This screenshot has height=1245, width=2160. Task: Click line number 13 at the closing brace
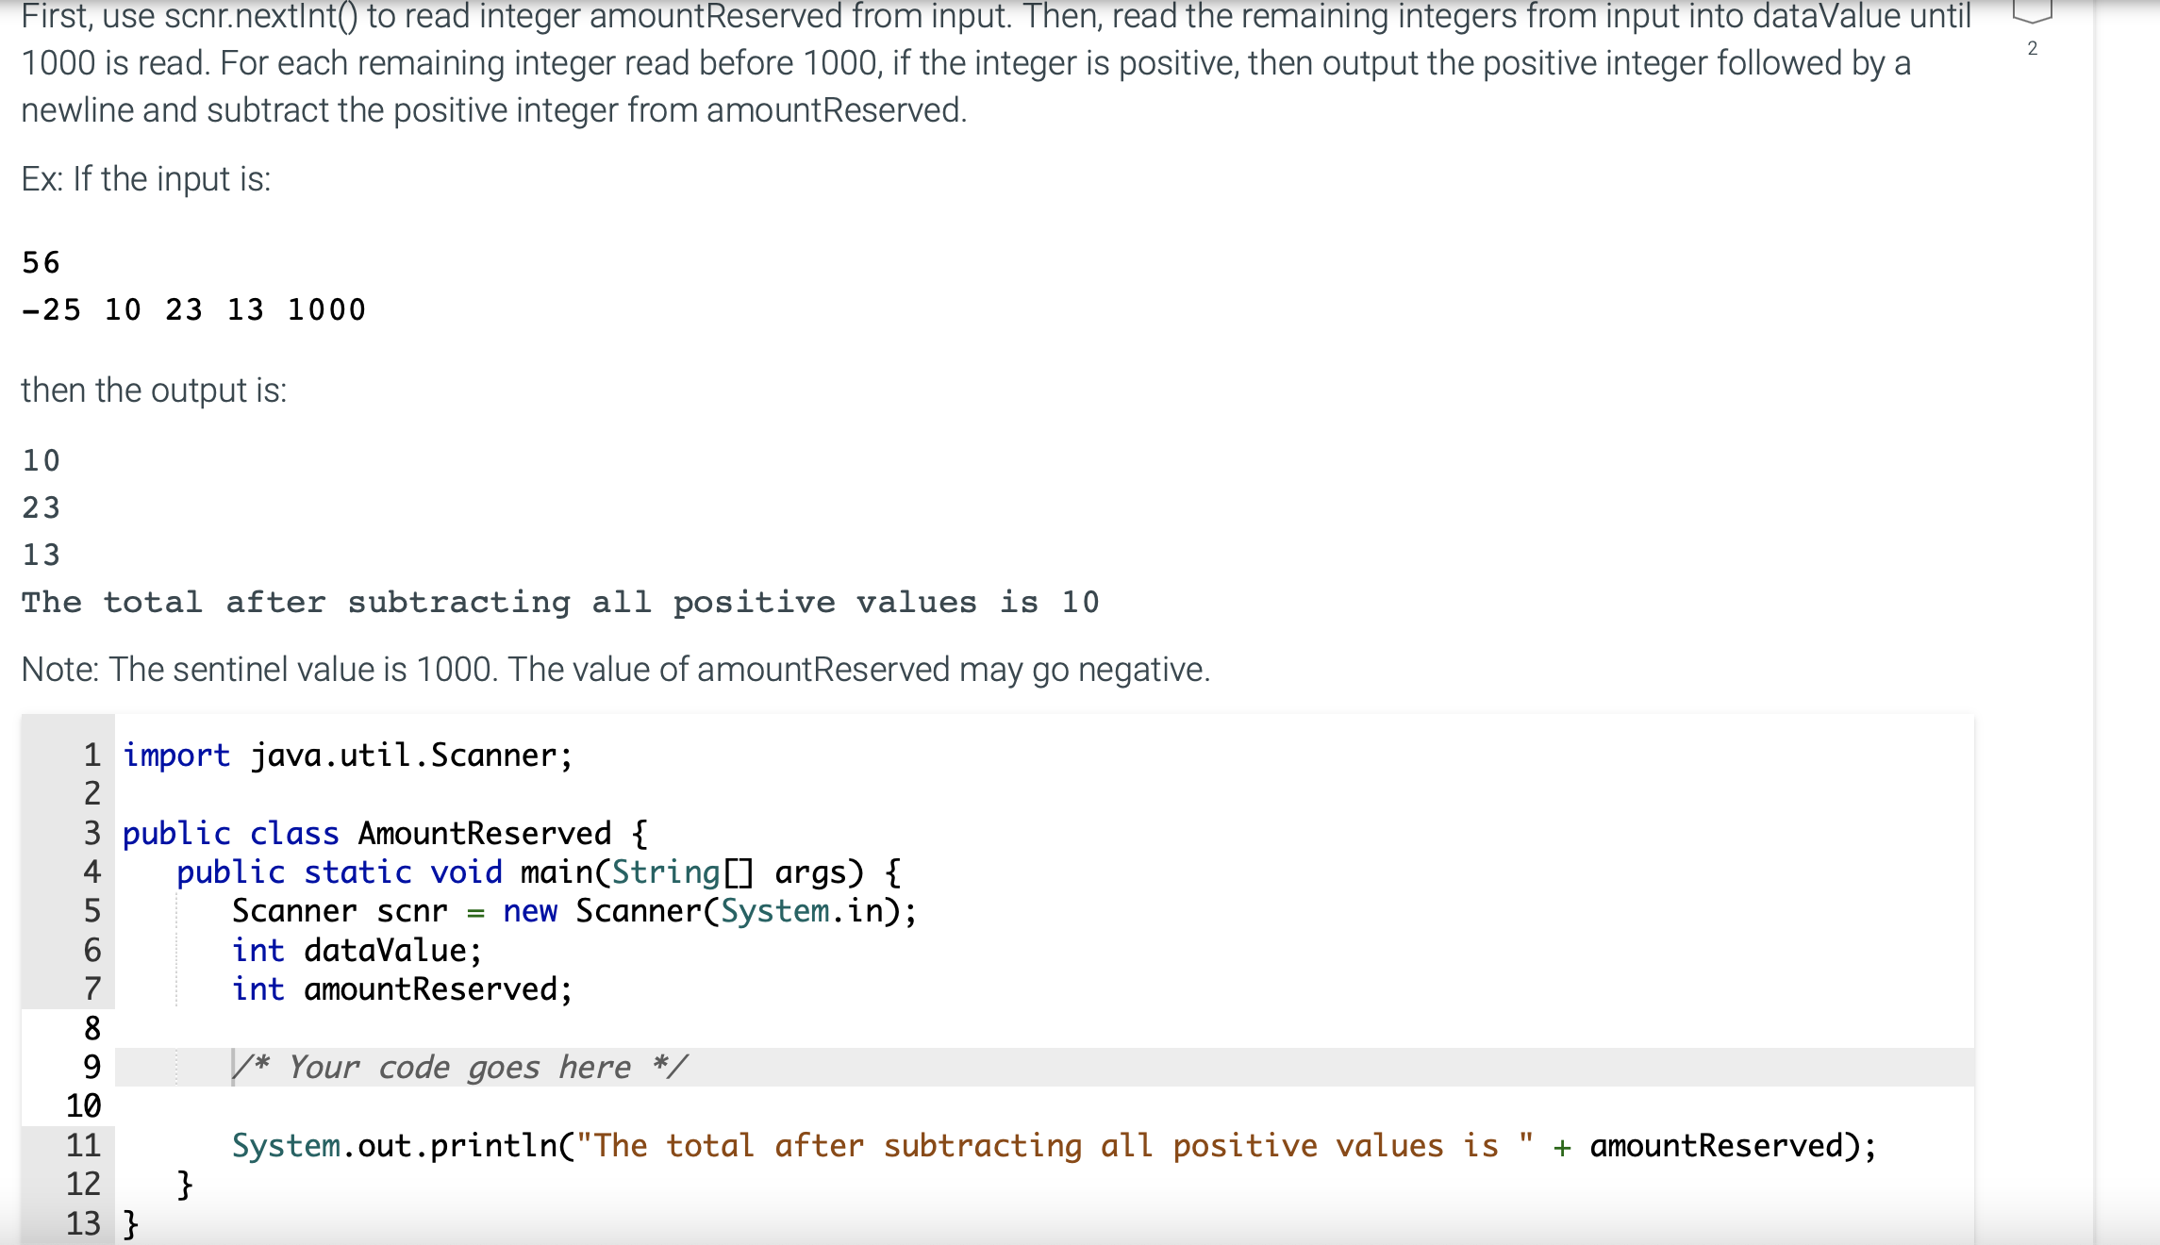click(86, 1223)
